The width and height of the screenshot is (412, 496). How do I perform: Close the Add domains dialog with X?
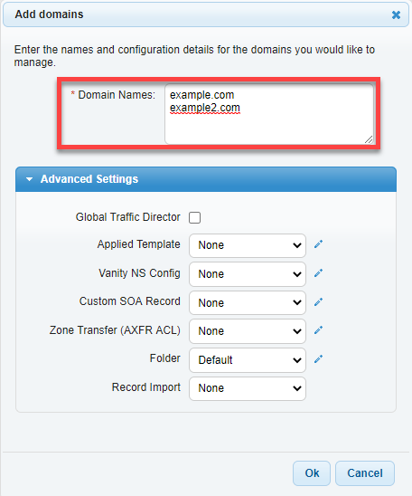coord(396,14)
